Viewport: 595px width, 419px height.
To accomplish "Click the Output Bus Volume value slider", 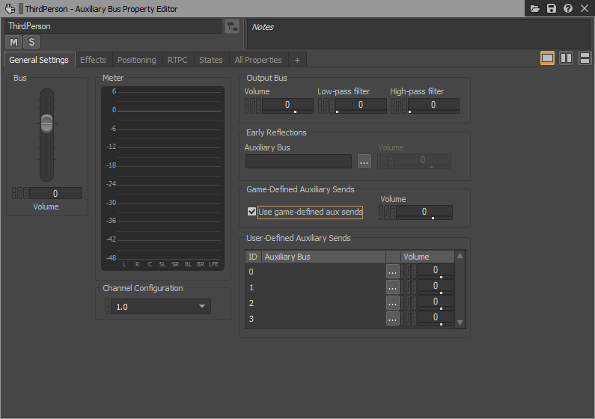I will [x=287, y=105].
